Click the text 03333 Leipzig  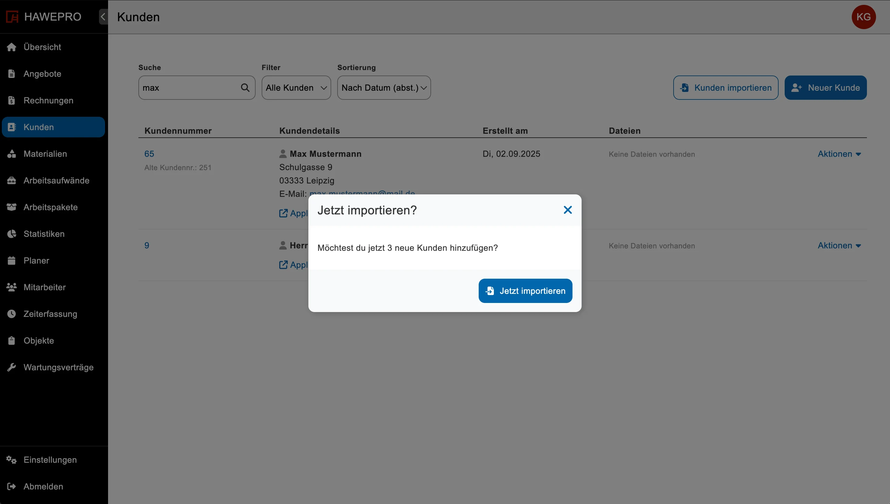307,180
